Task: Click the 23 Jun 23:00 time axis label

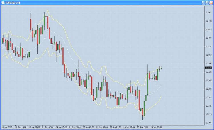Action: coord(156,127)
